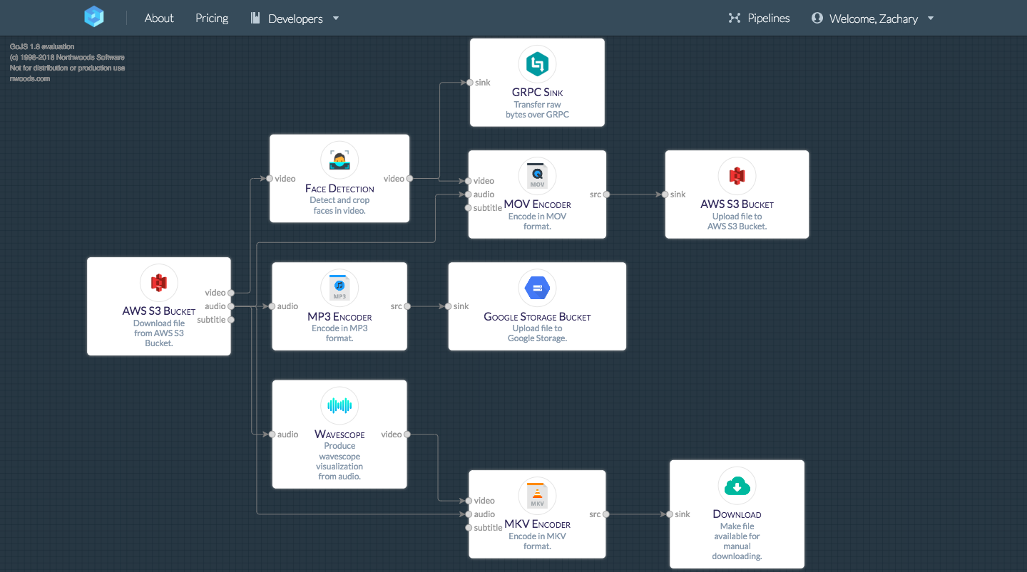Screen dimensions: 1027x572
Task: Click the video input port on Face Detection
Action: pyautogui.click(x=270, y=179)
